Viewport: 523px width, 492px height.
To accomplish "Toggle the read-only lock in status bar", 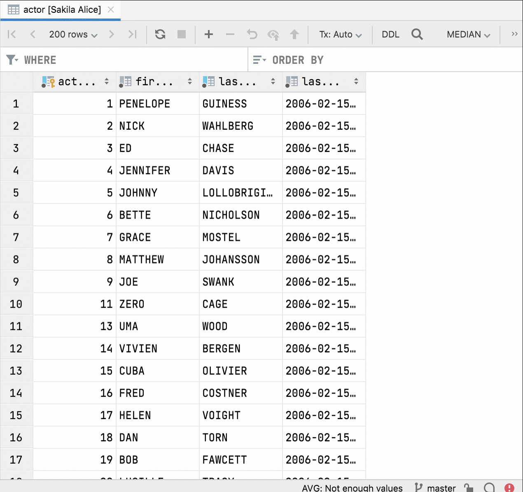I will (x=469, y=488).
